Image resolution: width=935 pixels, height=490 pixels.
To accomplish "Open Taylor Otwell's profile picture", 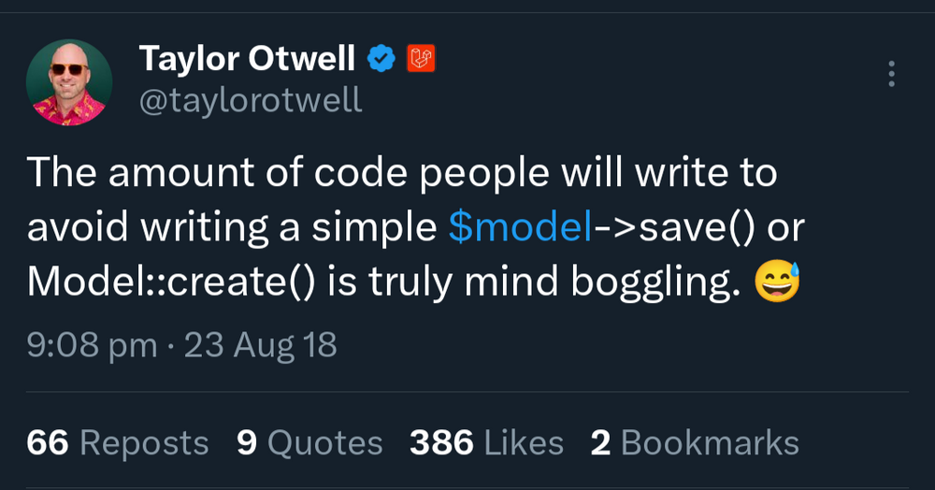I will pyautogui.click(x=69, y=82).
